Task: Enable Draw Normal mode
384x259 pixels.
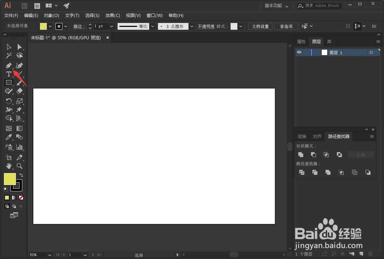Action: tap(7, 206)
